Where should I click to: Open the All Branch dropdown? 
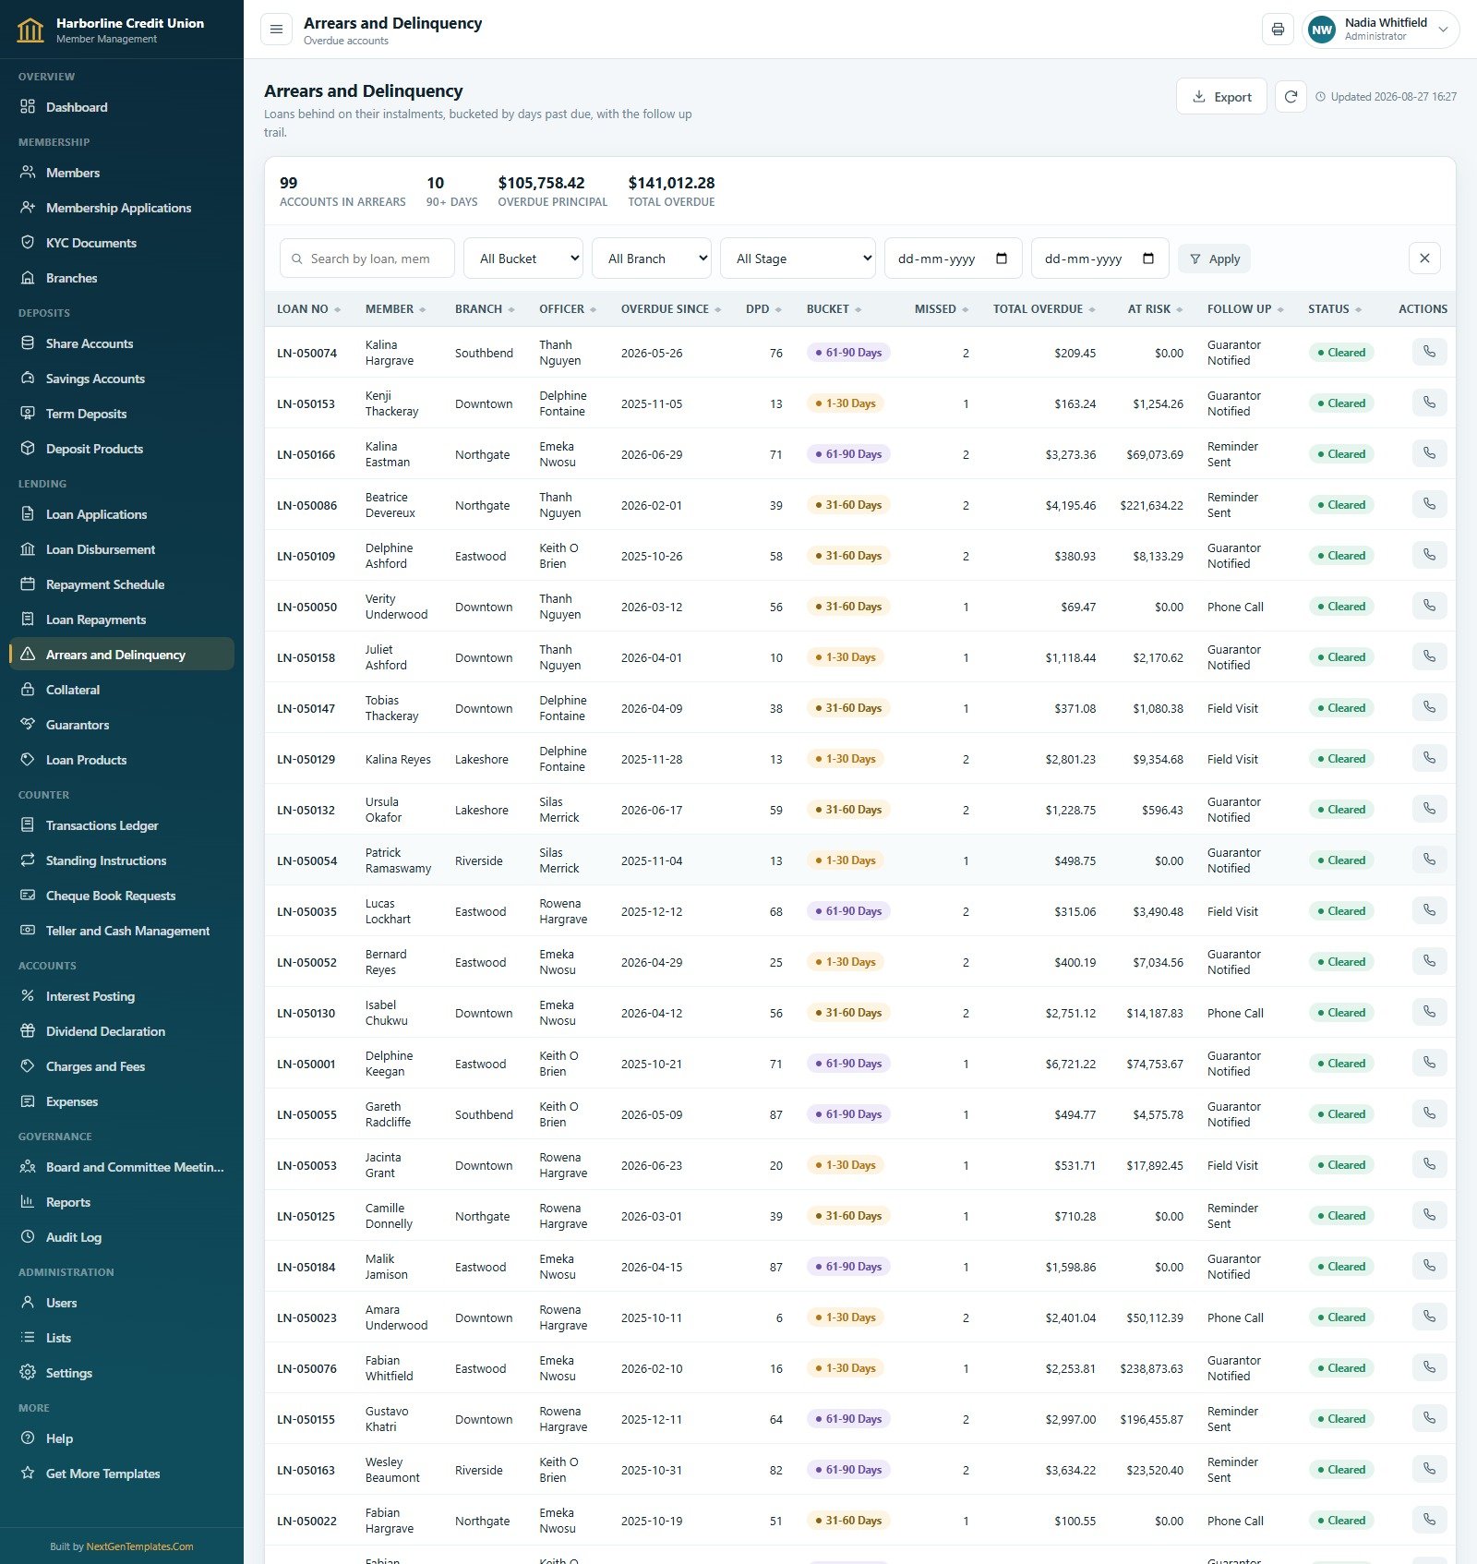point(652,259)
